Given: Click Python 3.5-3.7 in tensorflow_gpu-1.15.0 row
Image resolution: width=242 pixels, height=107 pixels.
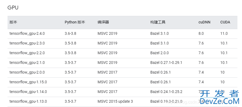Looking at the screenshot, I should [x=70, y=82].
